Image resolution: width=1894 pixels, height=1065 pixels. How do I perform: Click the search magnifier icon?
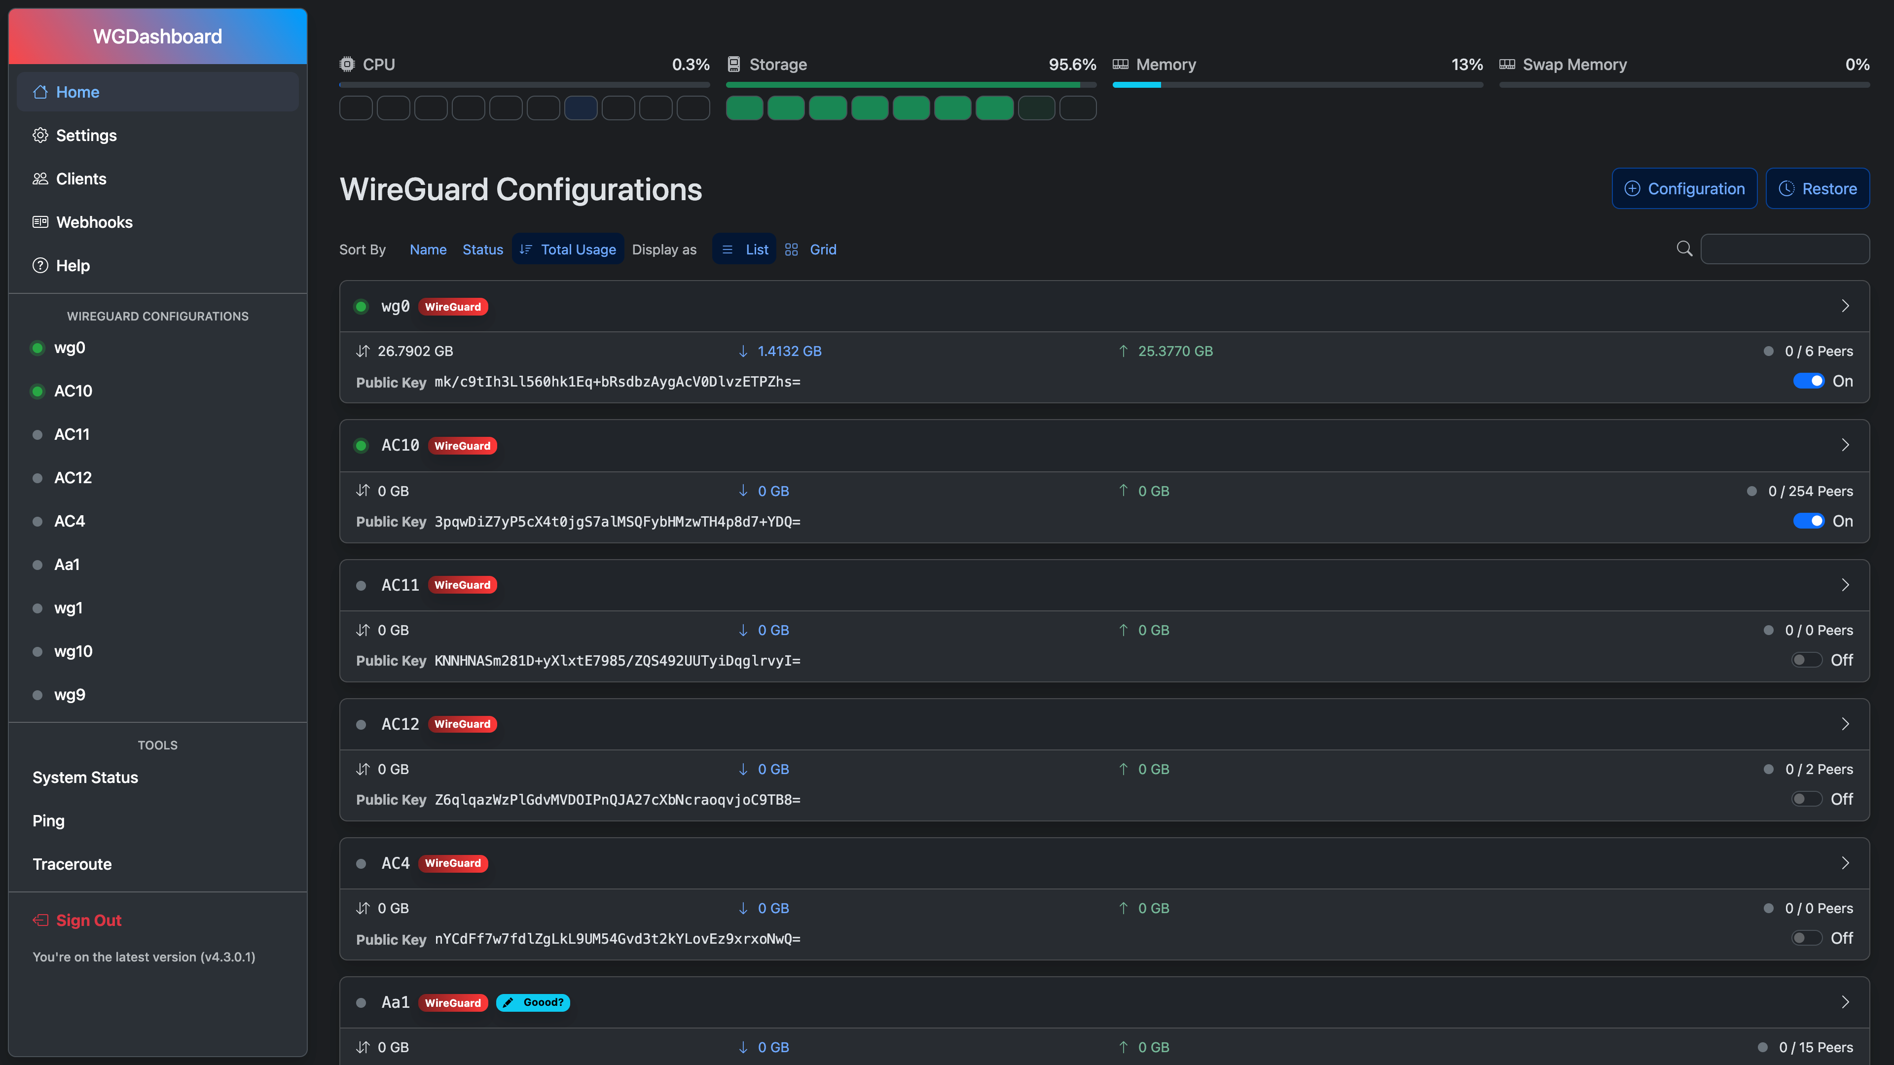coord(1684,249)
